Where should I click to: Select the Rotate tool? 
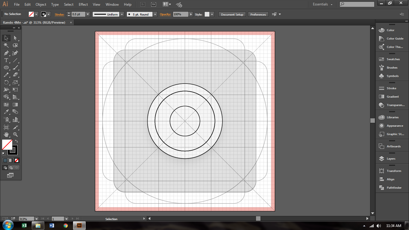tap(6, 82)
